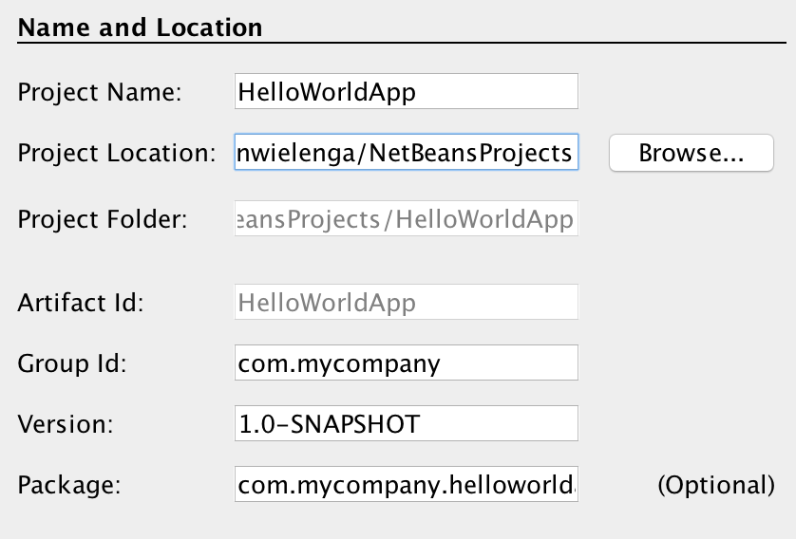Click the "Name and Location" heading
Screen dimensions: 796x539
click(140, 28)
